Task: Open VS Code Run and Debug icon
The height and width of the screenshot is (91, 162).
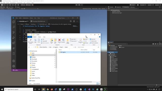Action: pyautogui.click(x=14, y=38)
